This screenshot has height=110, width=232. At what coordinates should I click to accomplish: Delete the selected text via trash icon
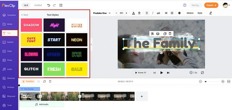170,34
